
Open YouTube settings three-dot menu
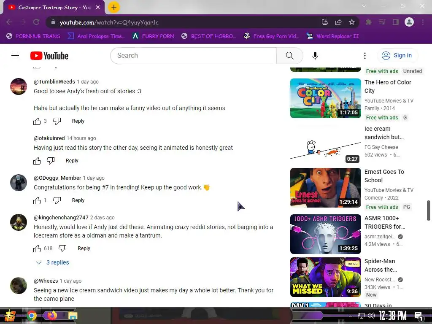(365, 56)
